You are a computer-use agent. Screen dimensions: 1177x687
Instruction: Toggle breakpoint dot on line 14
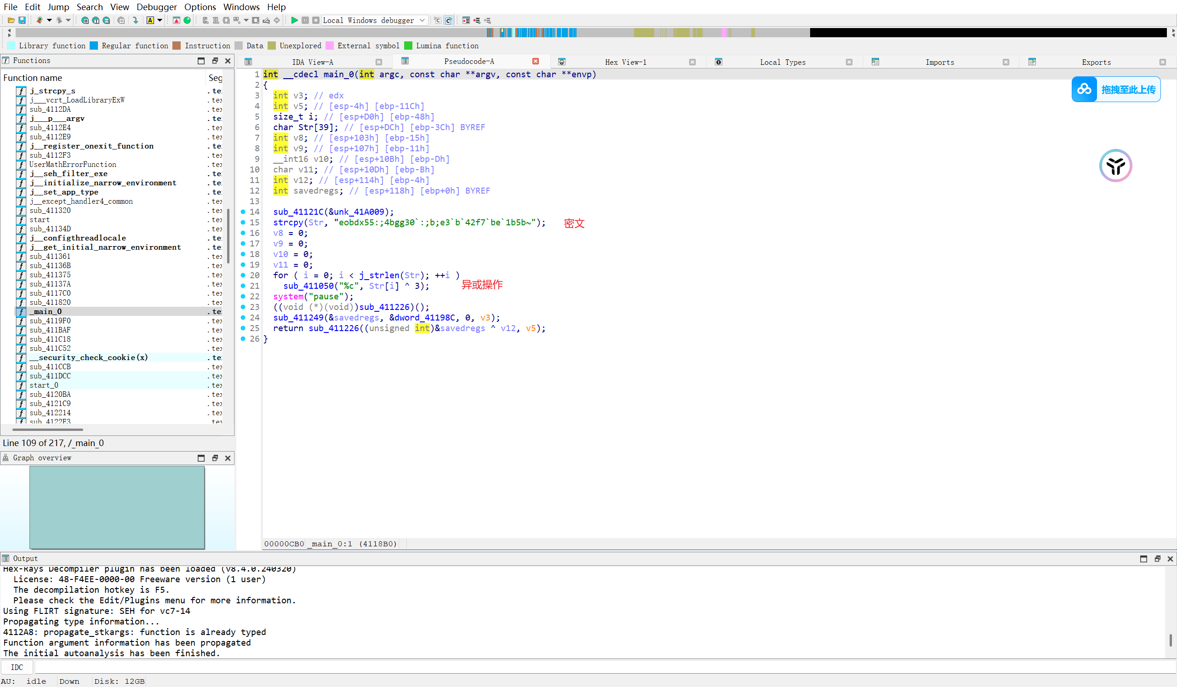pos(243,212)
